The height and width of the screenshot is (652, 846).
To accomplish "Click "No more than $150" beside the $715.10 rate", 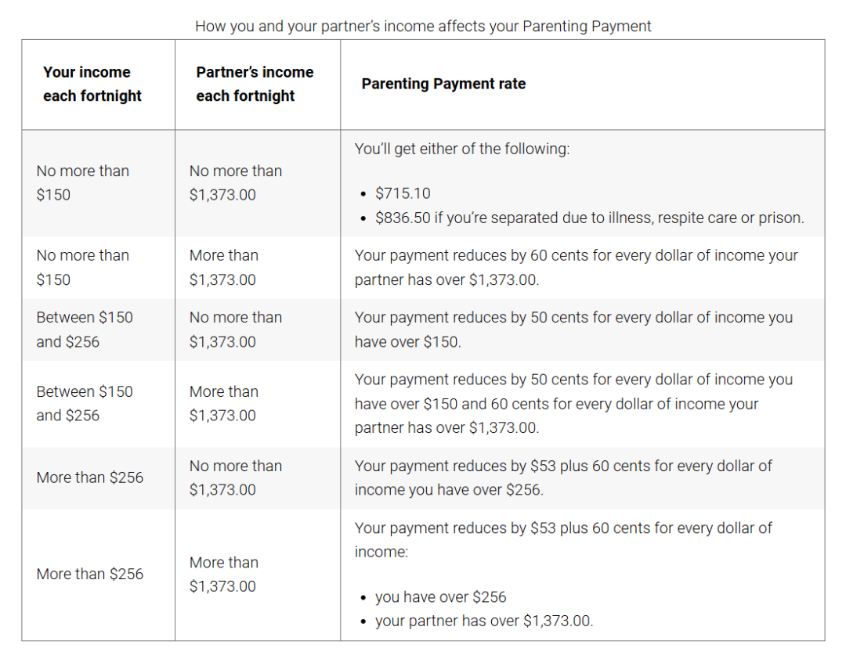I will click(x=82, y=182).
